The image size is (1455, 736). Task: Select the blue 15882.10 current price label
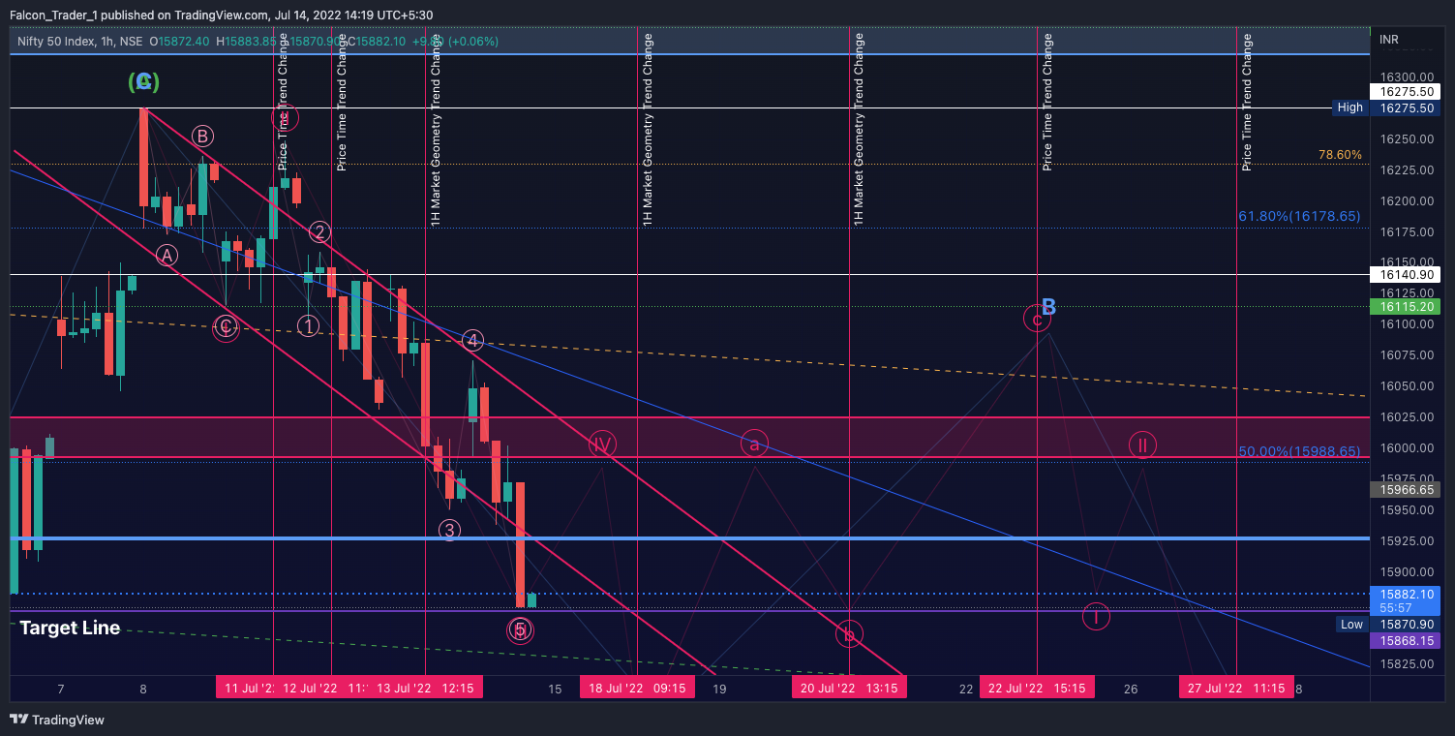[x=1406, y=600]
